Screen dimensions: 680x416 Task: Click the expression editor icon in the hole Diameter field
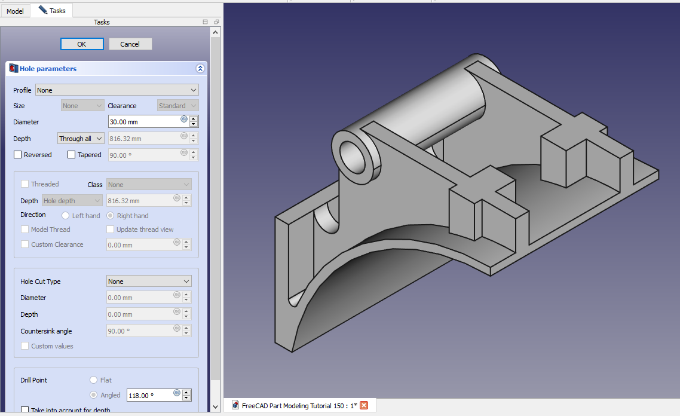point(184,119)
